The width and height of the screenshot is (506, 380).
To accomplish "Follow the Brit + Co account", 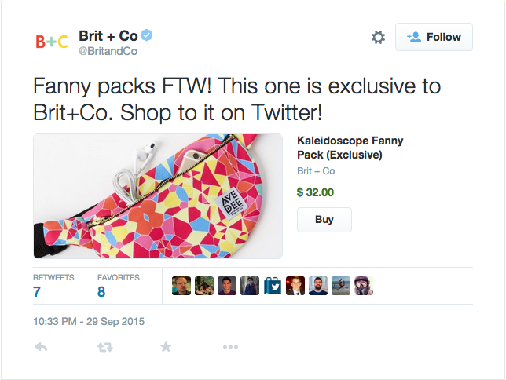I will 434,37.
